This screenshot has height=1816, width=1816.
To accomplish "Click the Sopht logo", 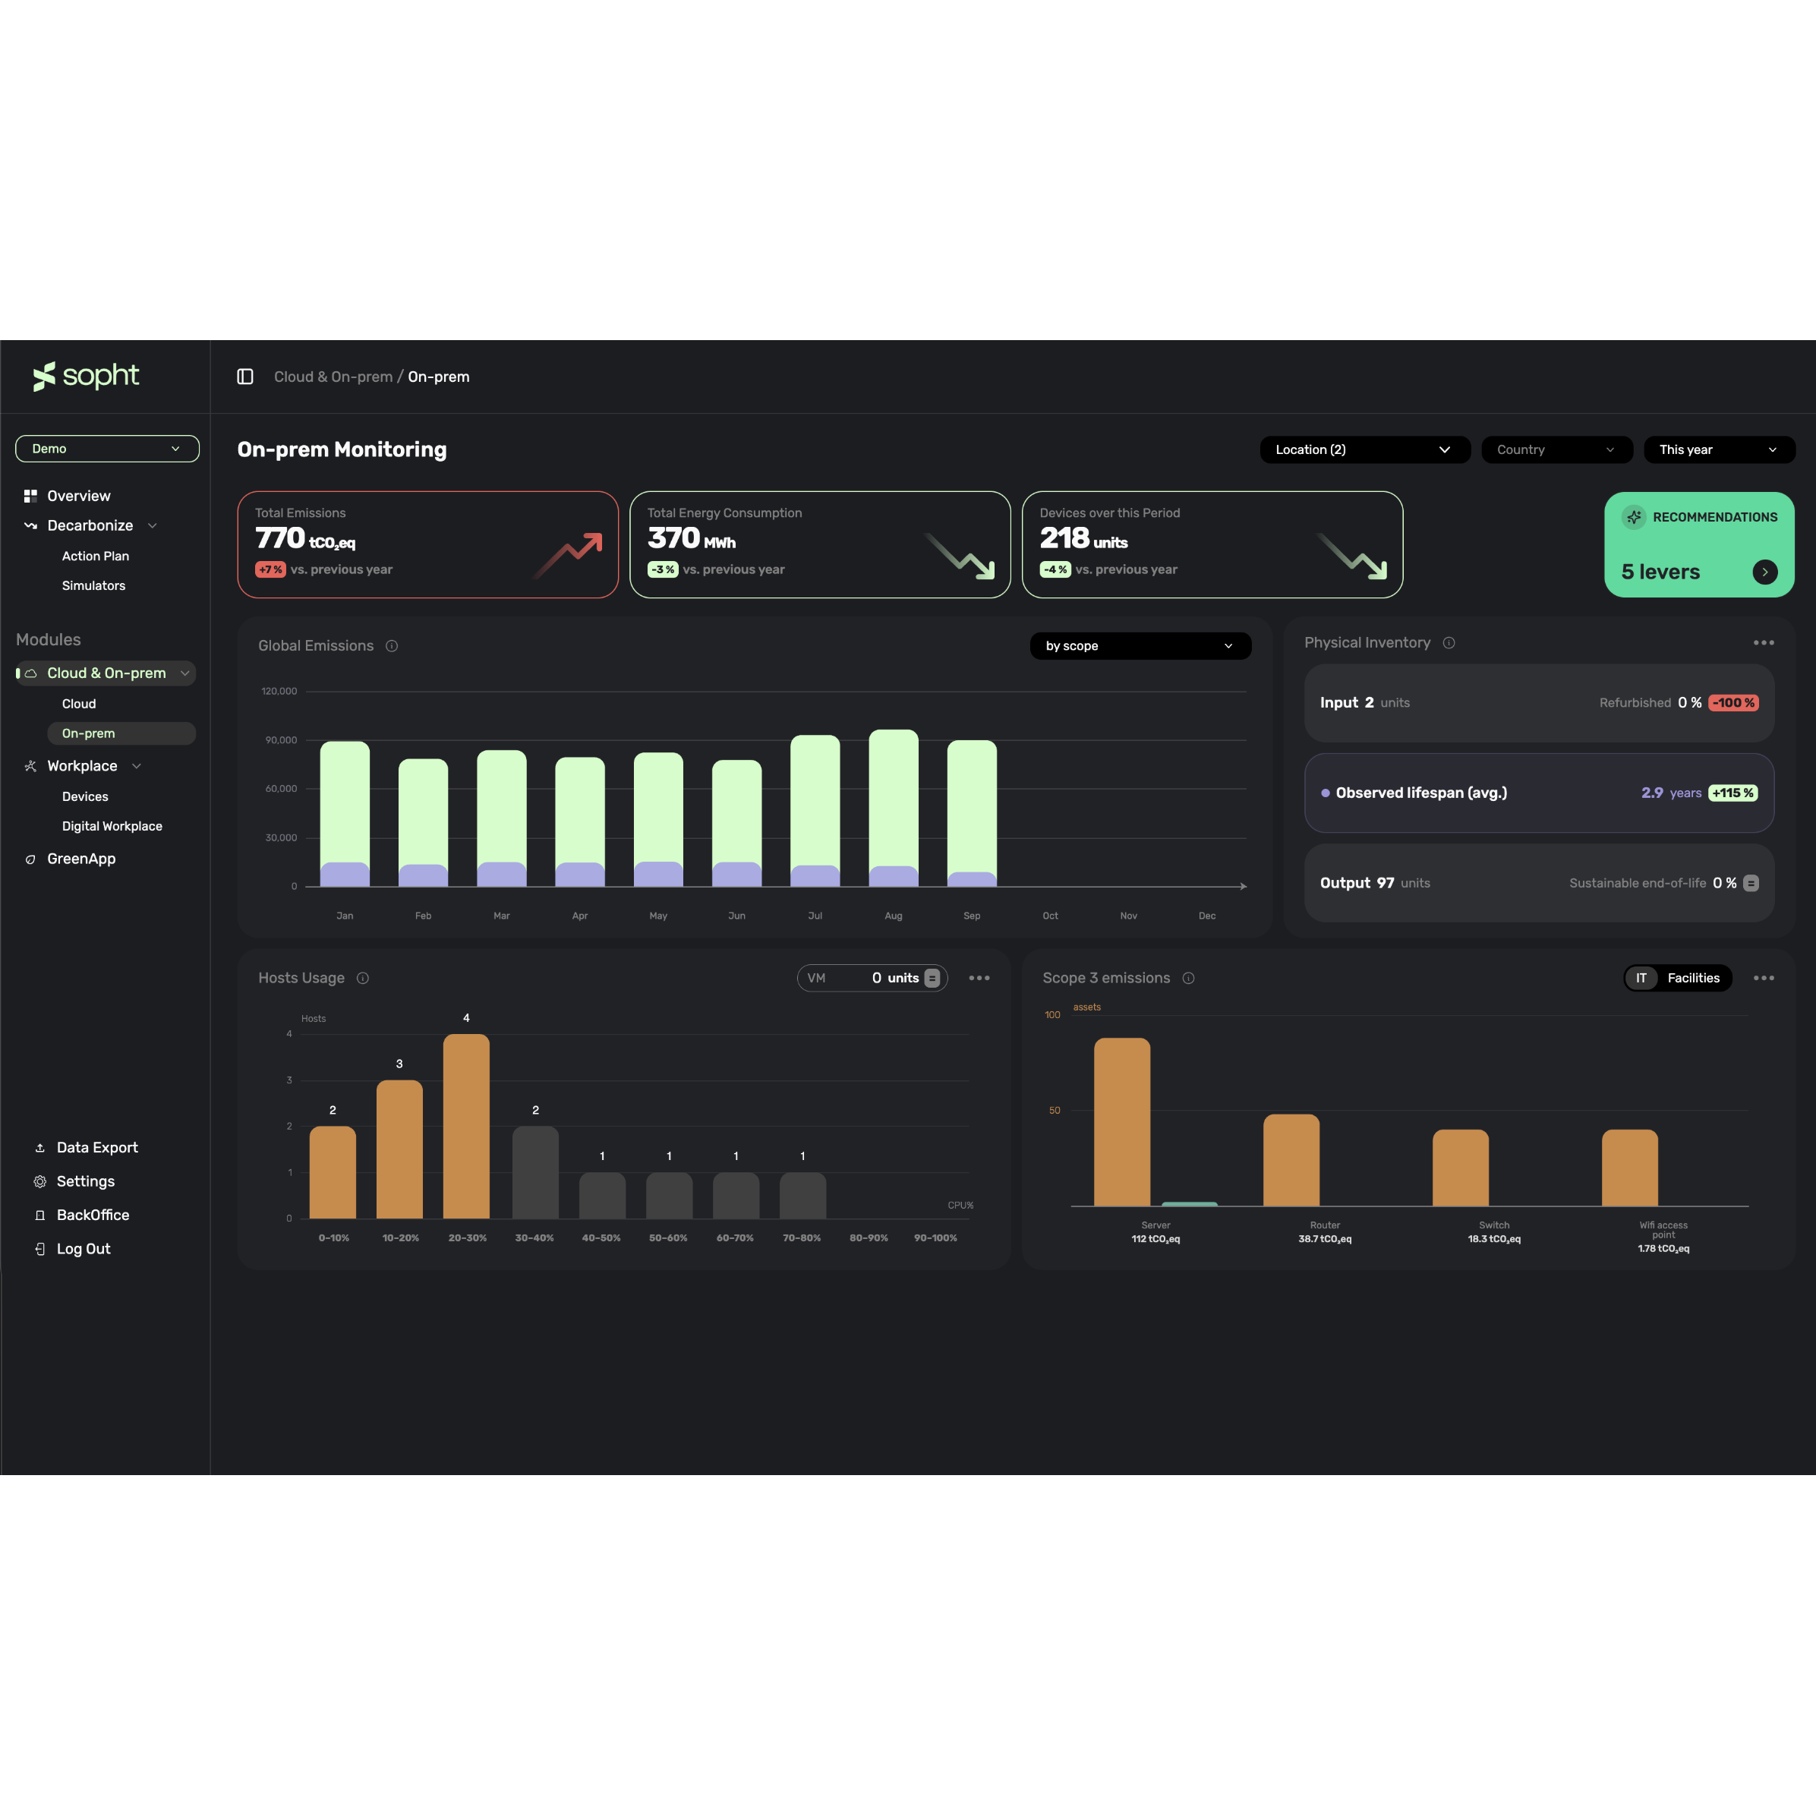I will [86, 376].
